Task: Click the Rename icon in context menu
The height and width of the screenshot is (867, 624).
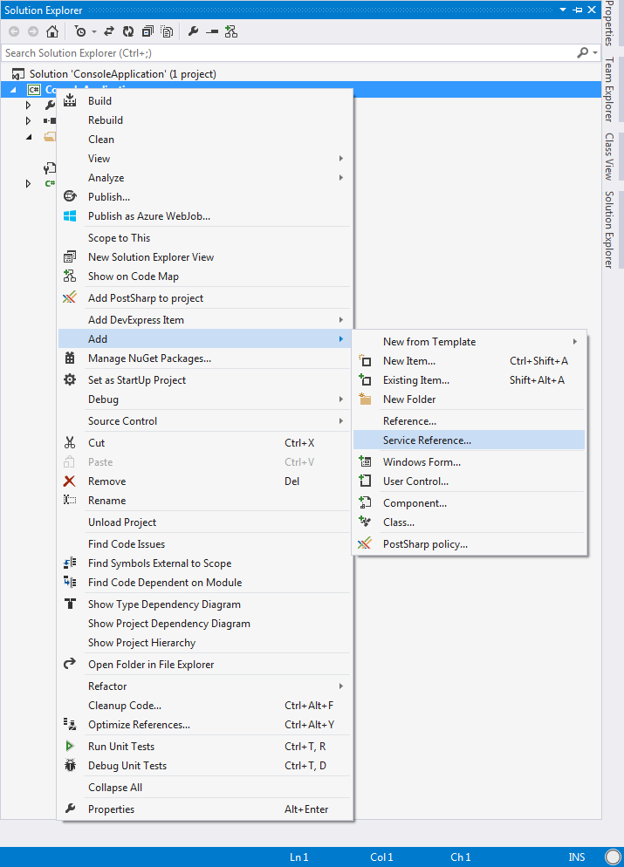Action: coord(70,501)
